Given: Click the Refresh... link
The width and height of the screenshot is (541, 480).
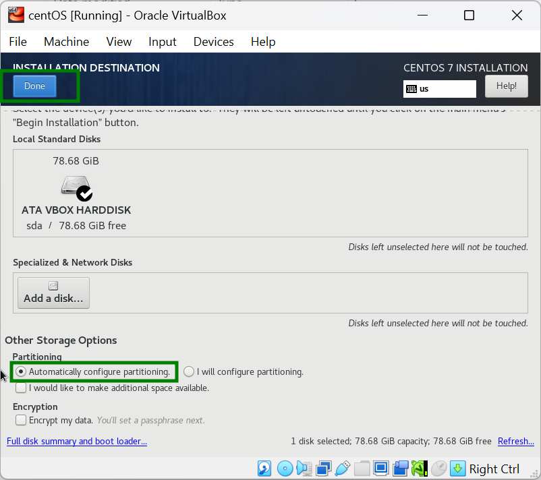Looking at the screenshot, I should [x=516, y=441].
